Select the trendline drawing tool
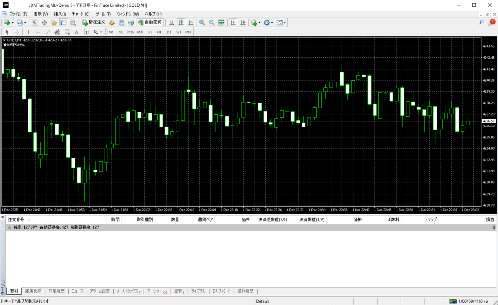This screenshot has width=498, height=305. [x=48, y=32]
